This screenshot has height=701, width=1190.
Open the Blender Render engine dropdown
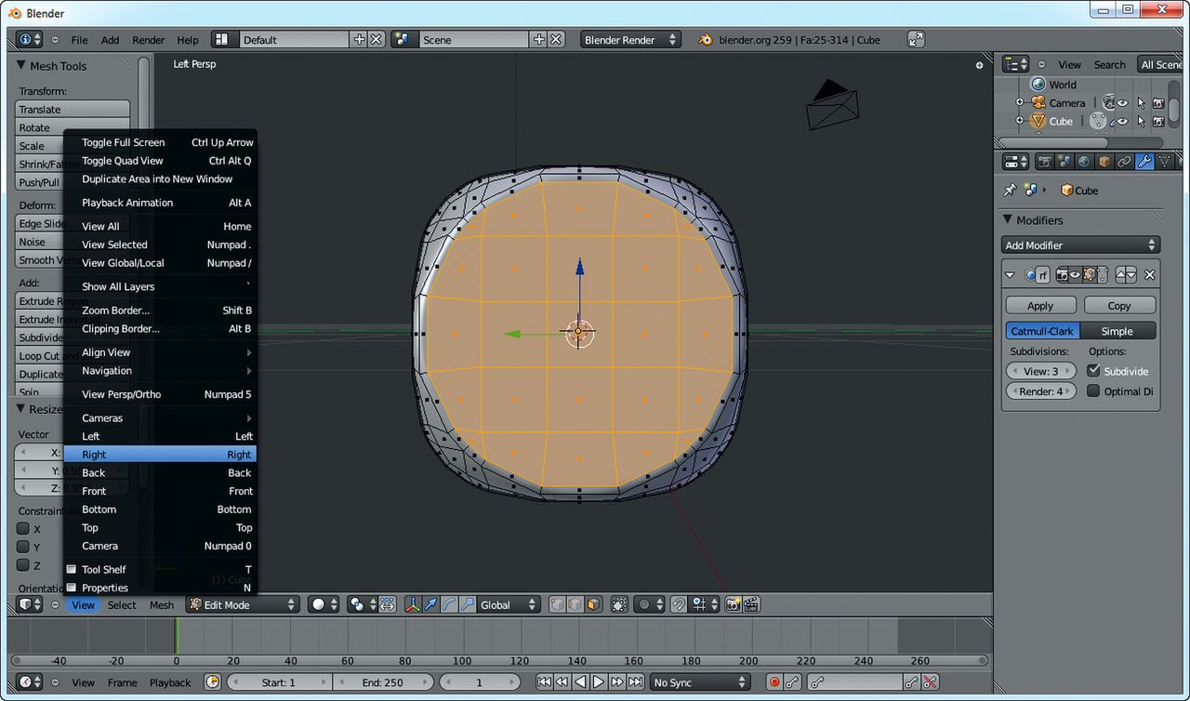coord(630,39)
